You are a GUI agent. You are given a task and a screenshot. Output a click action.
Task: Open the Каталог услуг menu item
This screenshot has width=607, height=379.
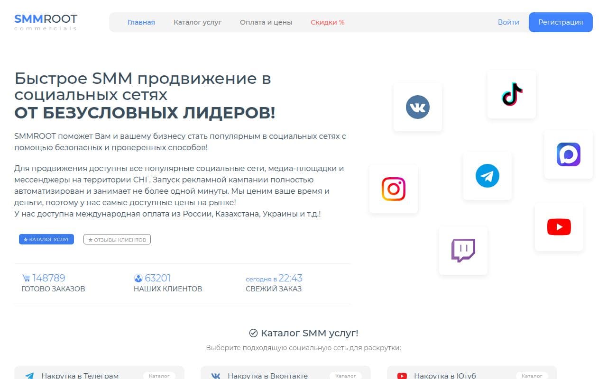(198, 22)
